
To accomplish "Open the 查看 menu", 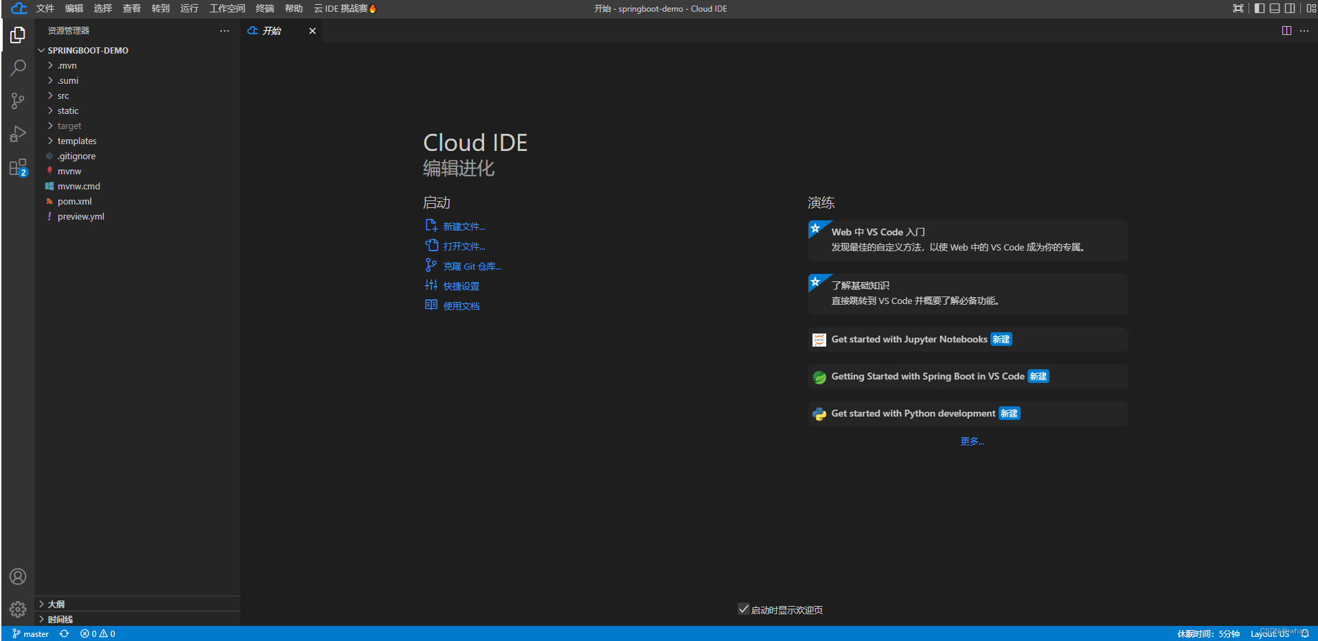I will (132, 8).
